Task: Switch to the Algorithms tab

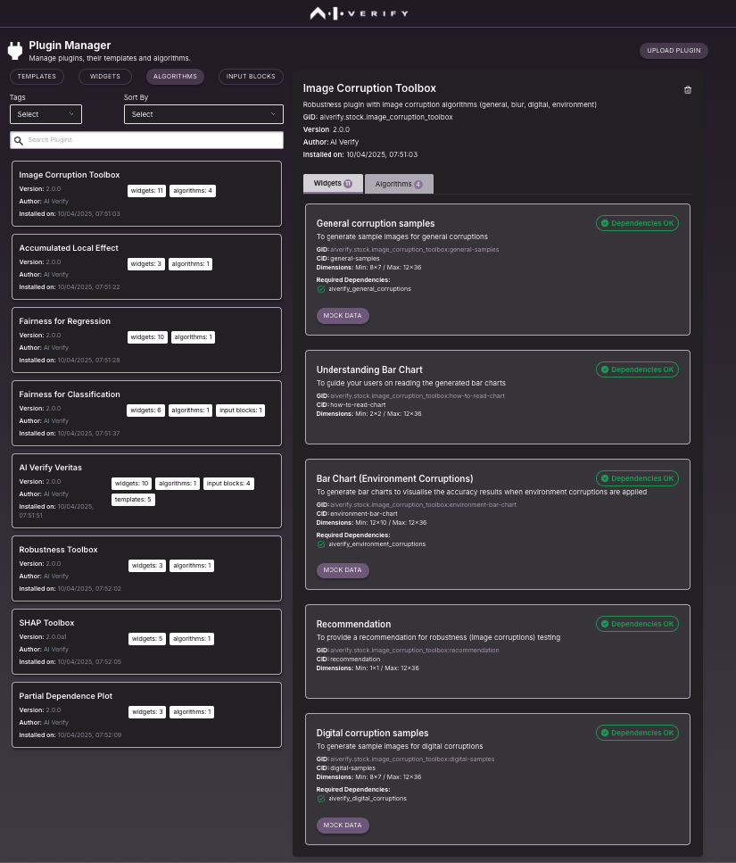Action: click(399, 184)
